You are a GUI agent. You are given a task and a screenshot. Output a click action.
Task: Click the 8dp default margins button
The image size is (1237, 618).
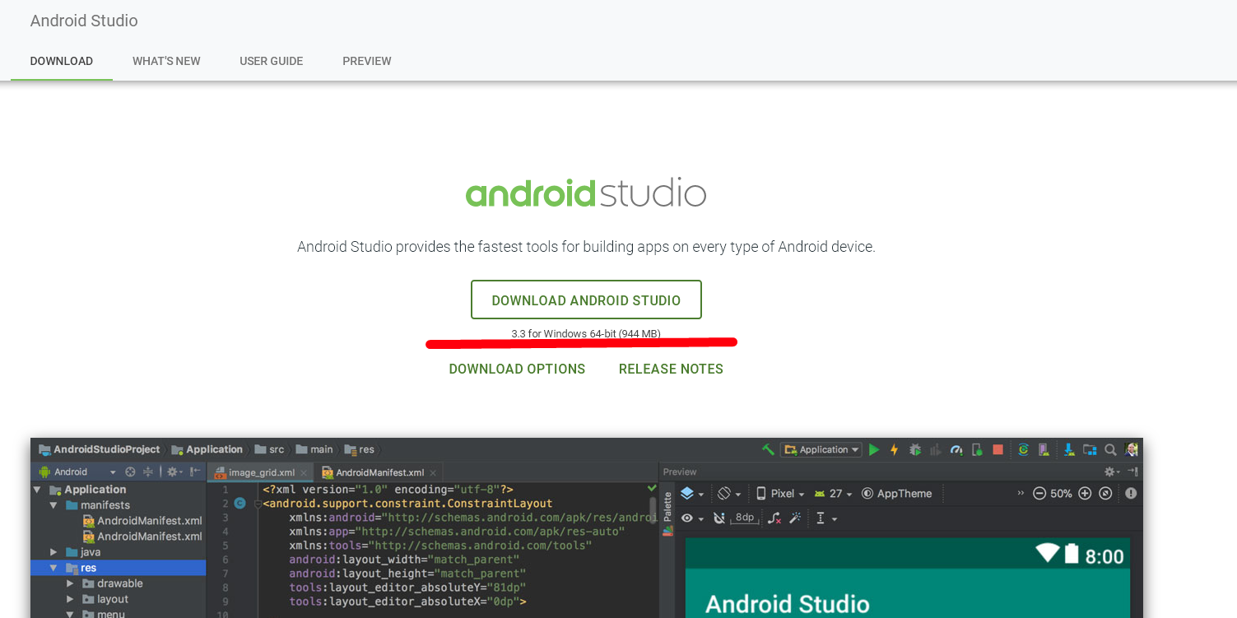click(x=745, y=518)
